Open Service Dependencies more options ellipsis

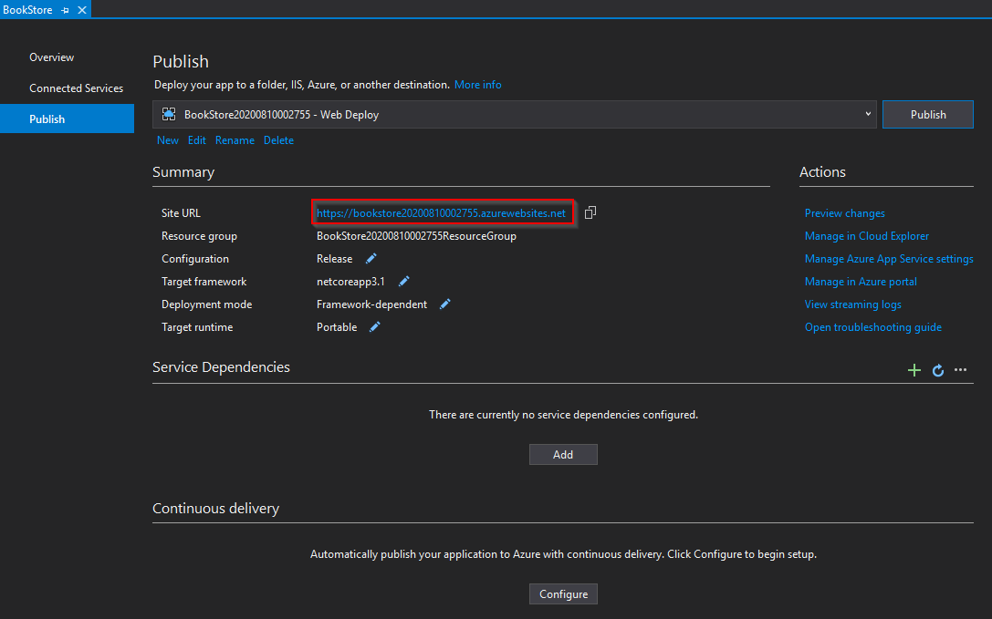pyautogui.click(x=960, y=370)
